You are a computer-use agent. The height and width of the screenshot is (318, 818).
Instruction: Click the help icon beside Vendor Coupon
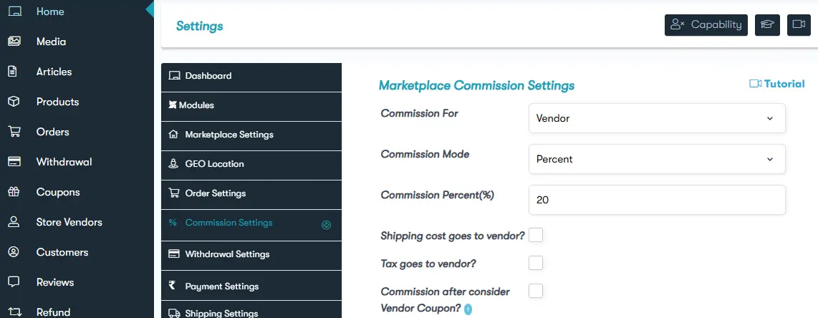click(x=468, y=309)
